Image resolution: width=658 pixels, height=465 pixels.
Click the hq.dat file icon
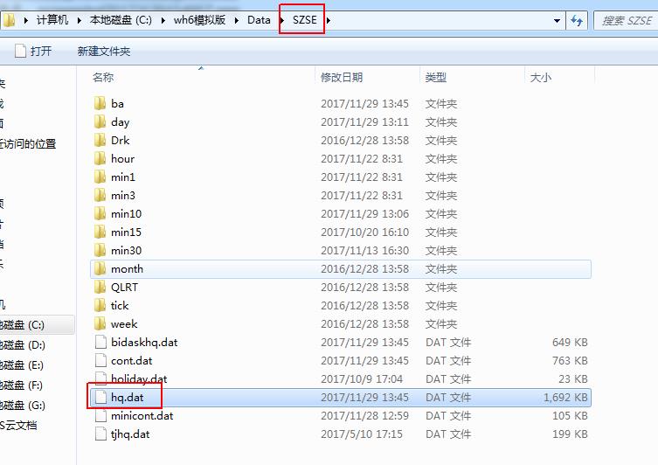(x=100, y=398)
